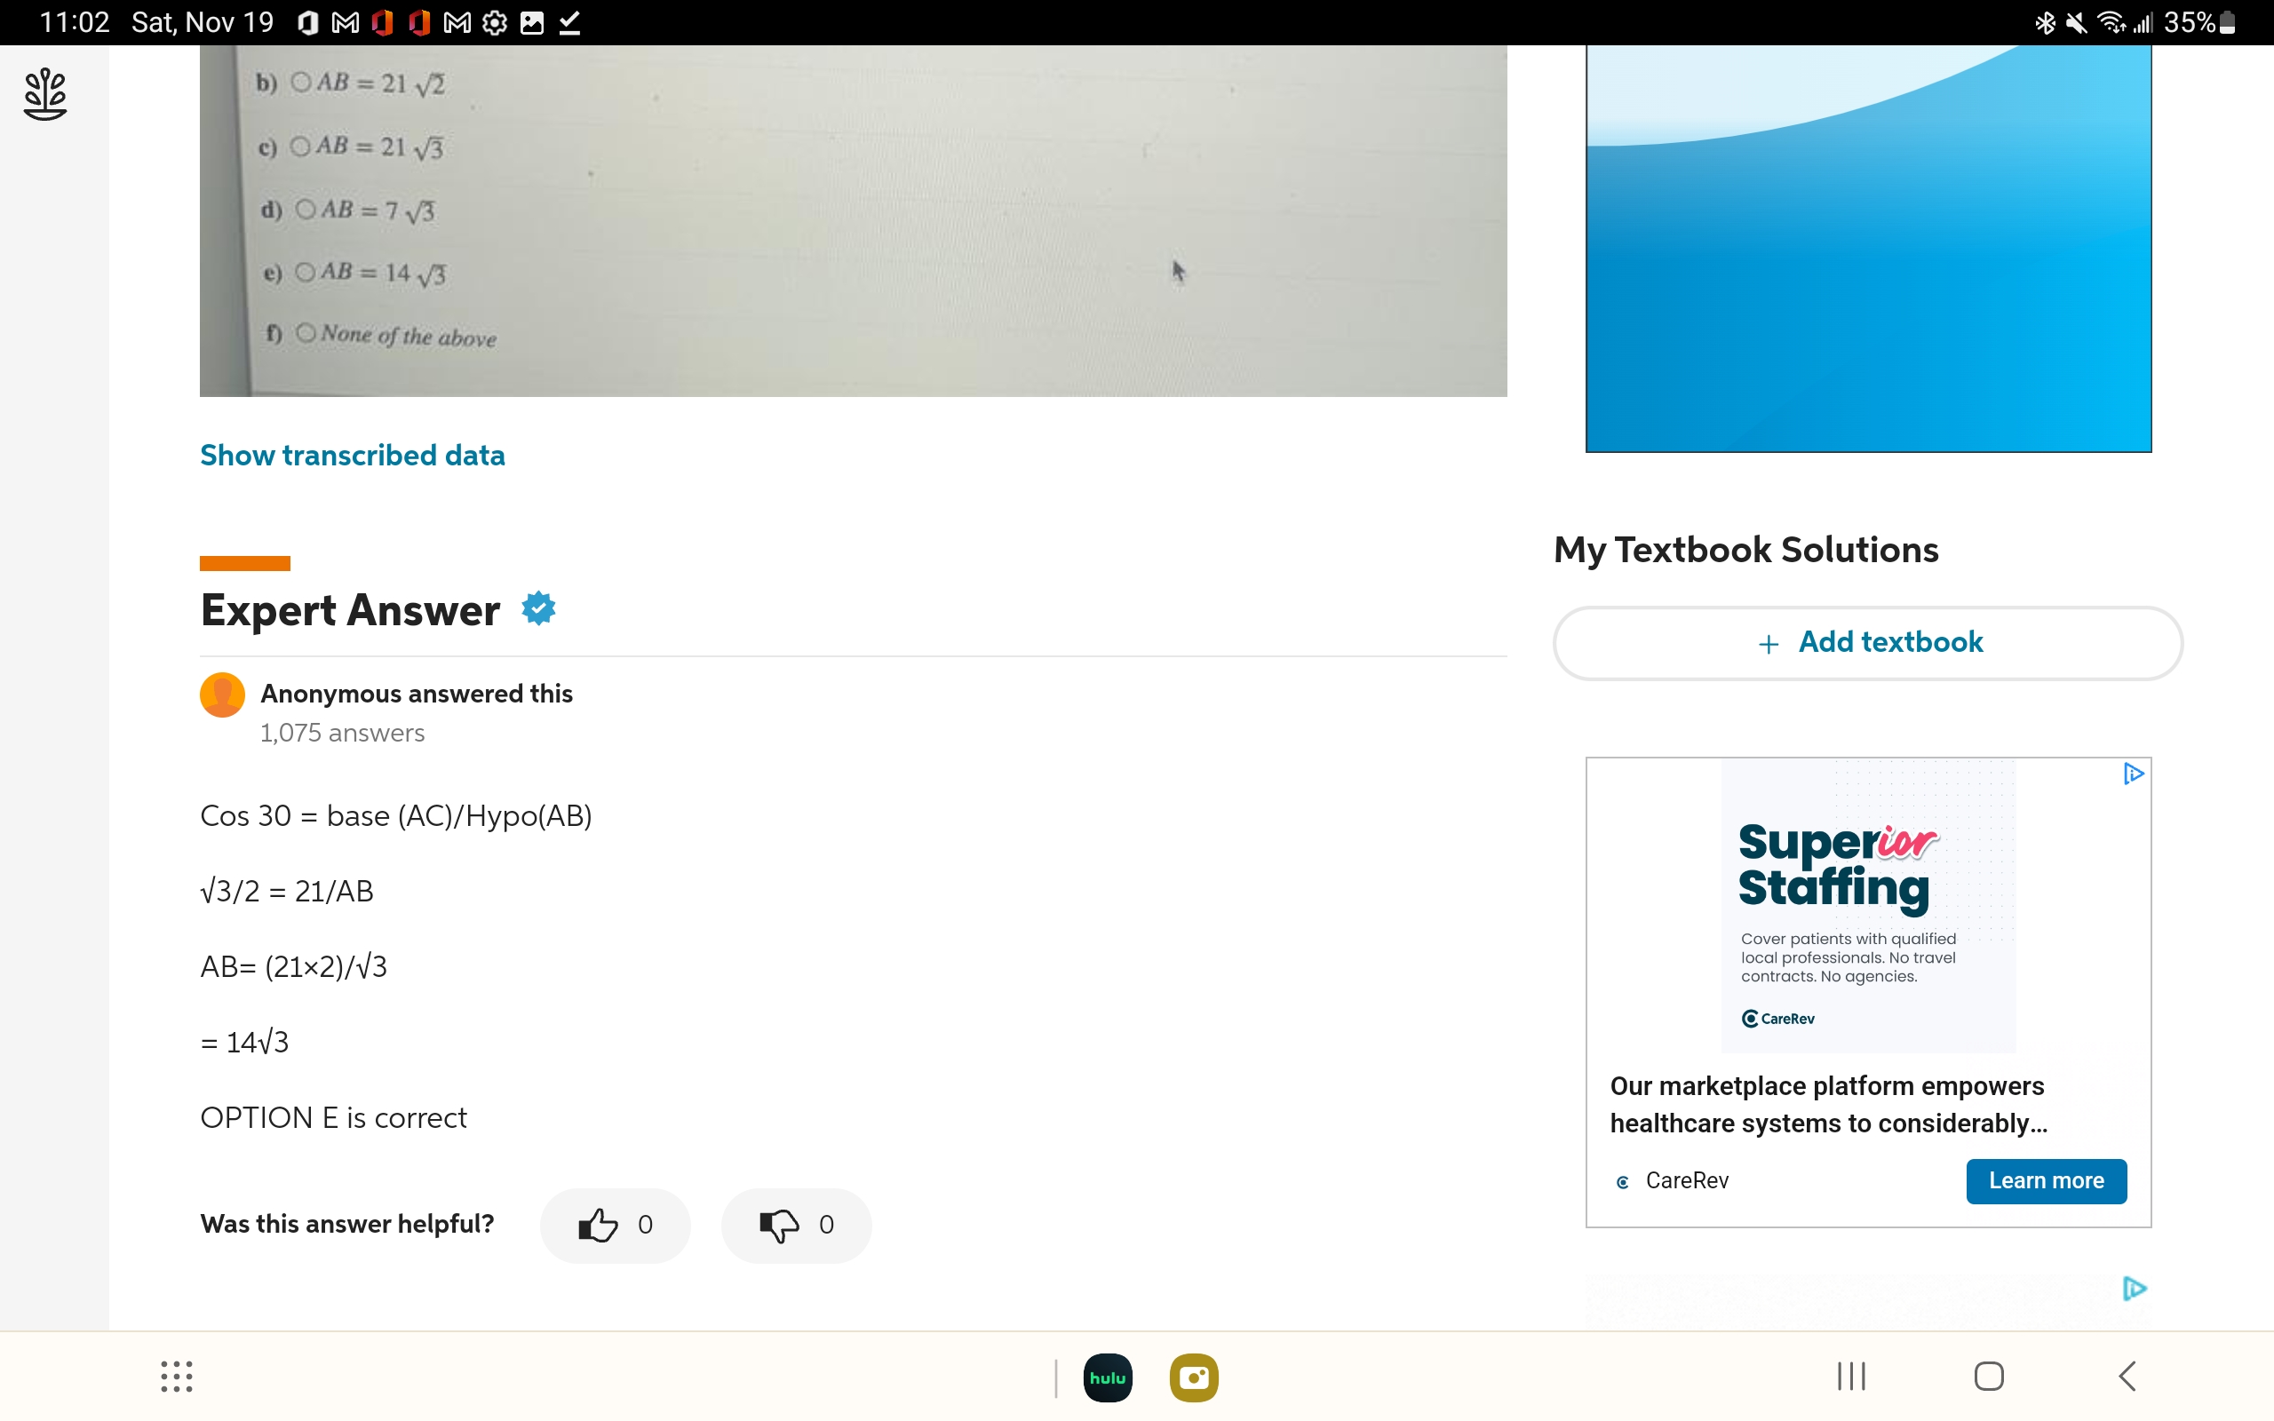
Task: Tap the app drawer grid icon in taskbar
Action: click(x=177, y=1377)
